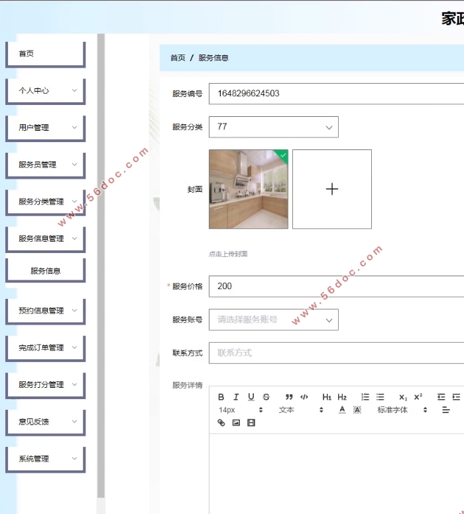Focus the 服务价格 input field
This screenshot has height=514, width=464.
(336, 286)
